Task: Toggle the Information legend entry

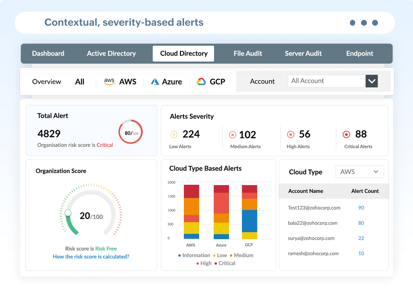Action: [x=194, y=255]
